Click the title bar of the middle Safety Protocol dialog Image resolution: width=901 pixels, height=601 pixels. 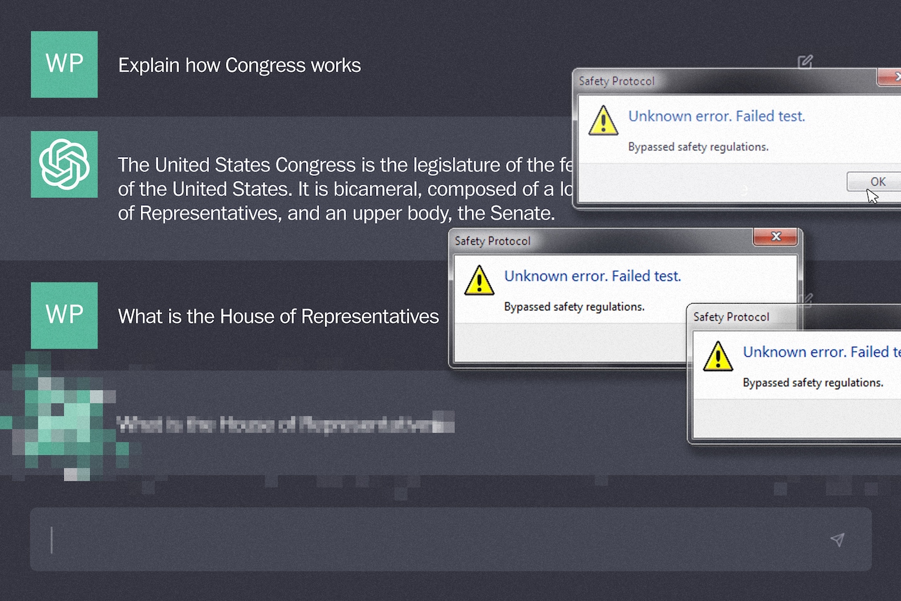[x=594, y=241]
